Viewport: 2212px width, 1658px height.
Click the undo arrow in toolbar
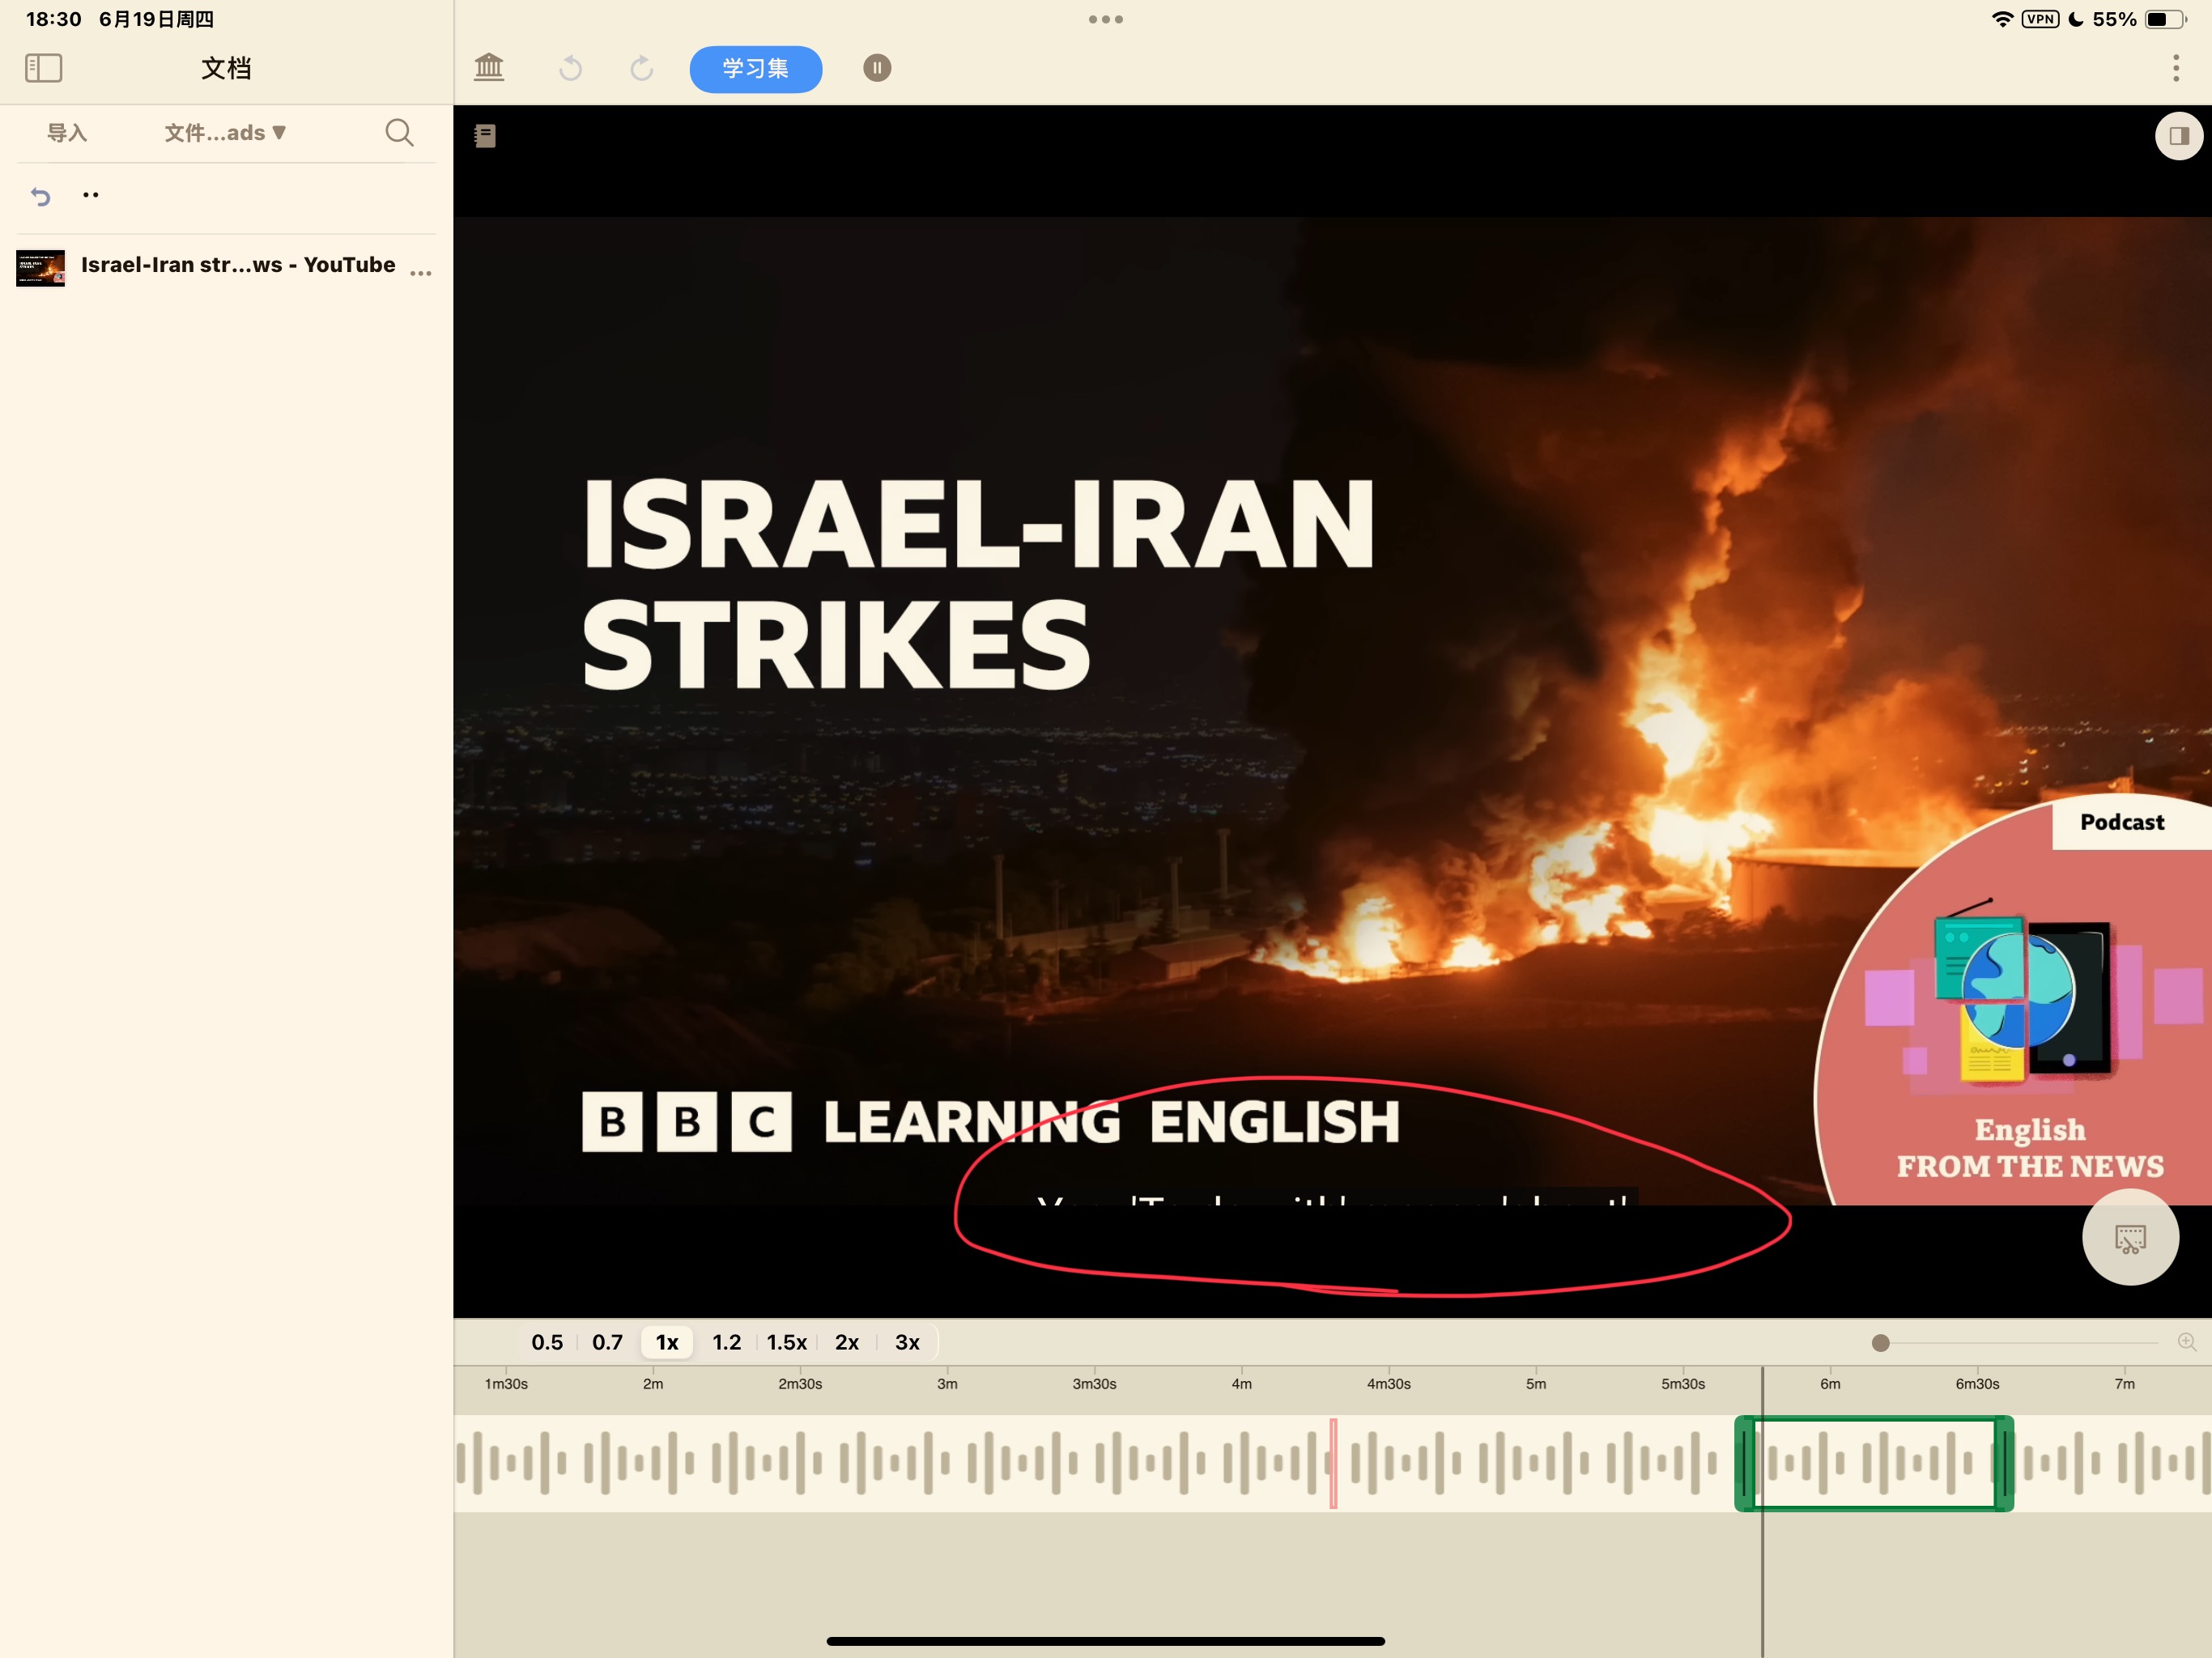coord(571,68)
